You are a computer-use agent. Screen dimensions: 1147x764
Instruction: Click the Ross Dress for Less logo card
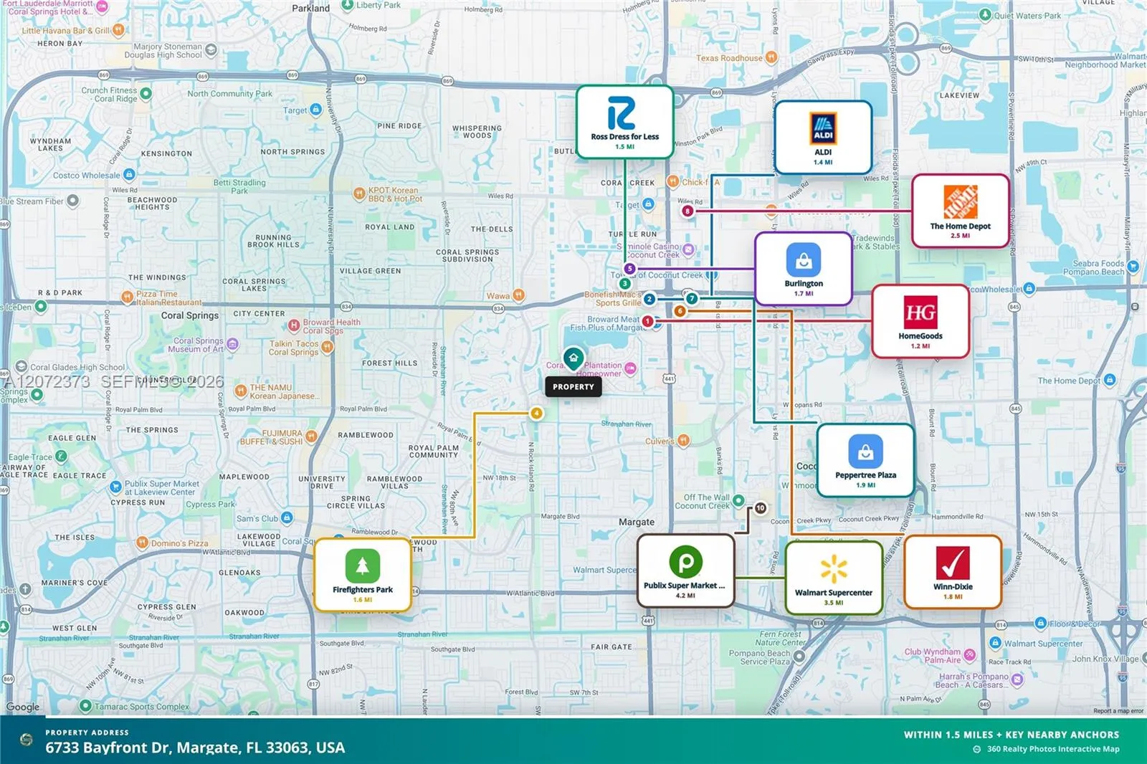click(x=624, y=122)
